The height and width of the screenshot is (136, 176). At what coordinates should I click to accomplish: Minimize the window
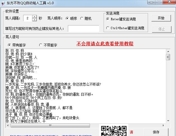[151, 2]
